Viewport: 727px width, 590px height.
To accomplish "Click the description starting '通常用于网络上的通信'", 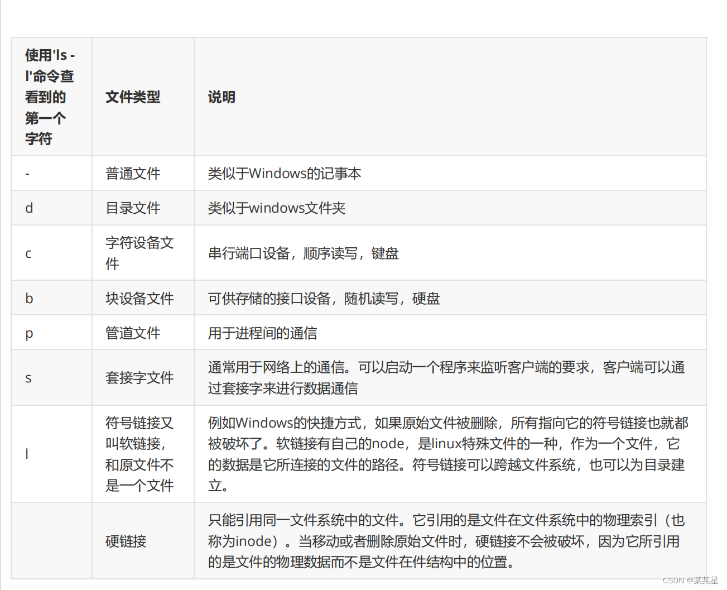I will click(446, 378).
